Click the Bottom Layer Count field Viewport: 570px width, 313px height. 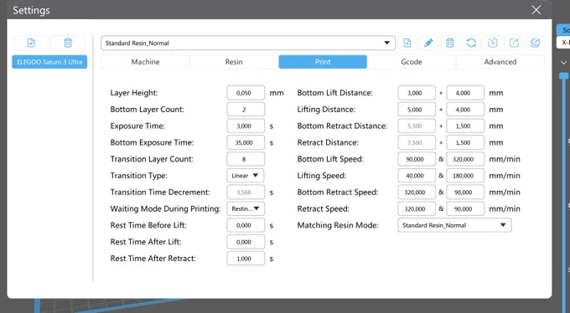coord(246,110)
